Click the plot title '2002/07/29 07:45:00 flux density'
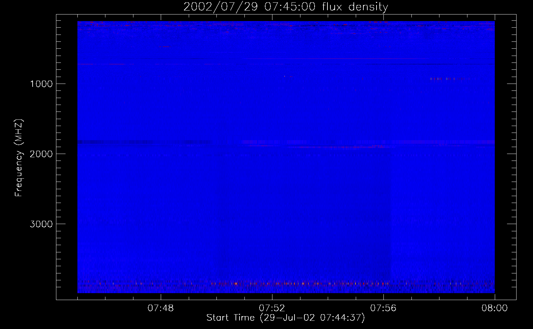This screenshot has width=533, height=329. (x=286, y=7)
